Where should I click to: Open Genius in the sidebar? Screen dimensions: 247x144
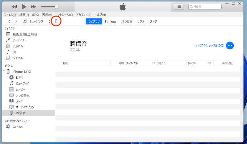(x=17, y=127)
